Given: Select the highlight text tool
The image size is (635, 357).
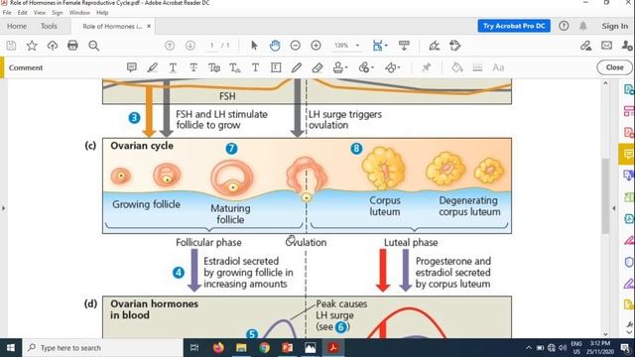Looking at the screenshot, I should tap(152, 67).
